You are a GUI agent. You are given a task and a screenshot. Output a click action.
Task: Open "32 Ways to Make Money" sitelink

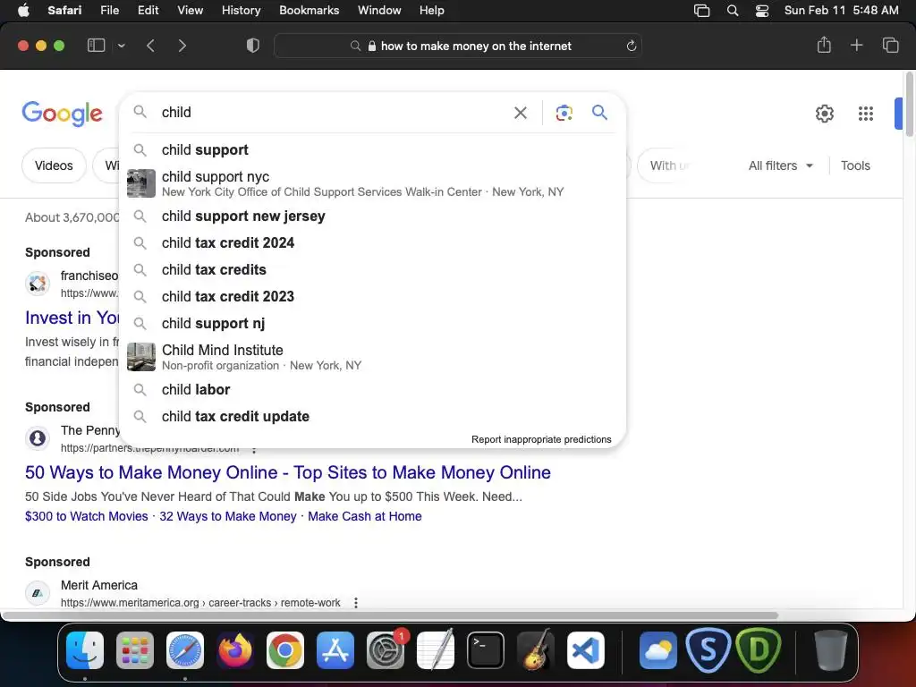tap(228, 516)
